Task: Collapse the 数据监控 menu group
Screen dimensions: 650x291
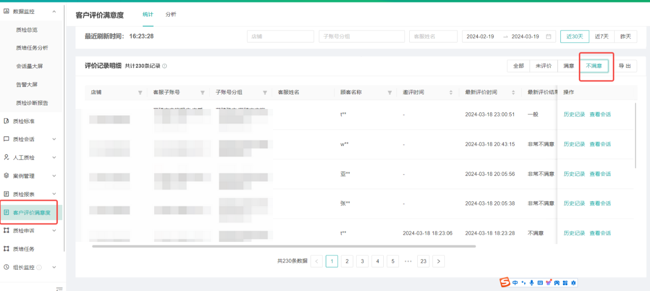Action: click(54, 12)
